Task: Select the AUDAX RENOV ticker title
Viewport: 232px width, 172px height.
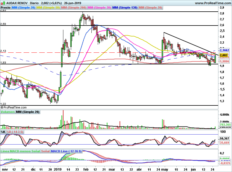Action: coord(17,3)
